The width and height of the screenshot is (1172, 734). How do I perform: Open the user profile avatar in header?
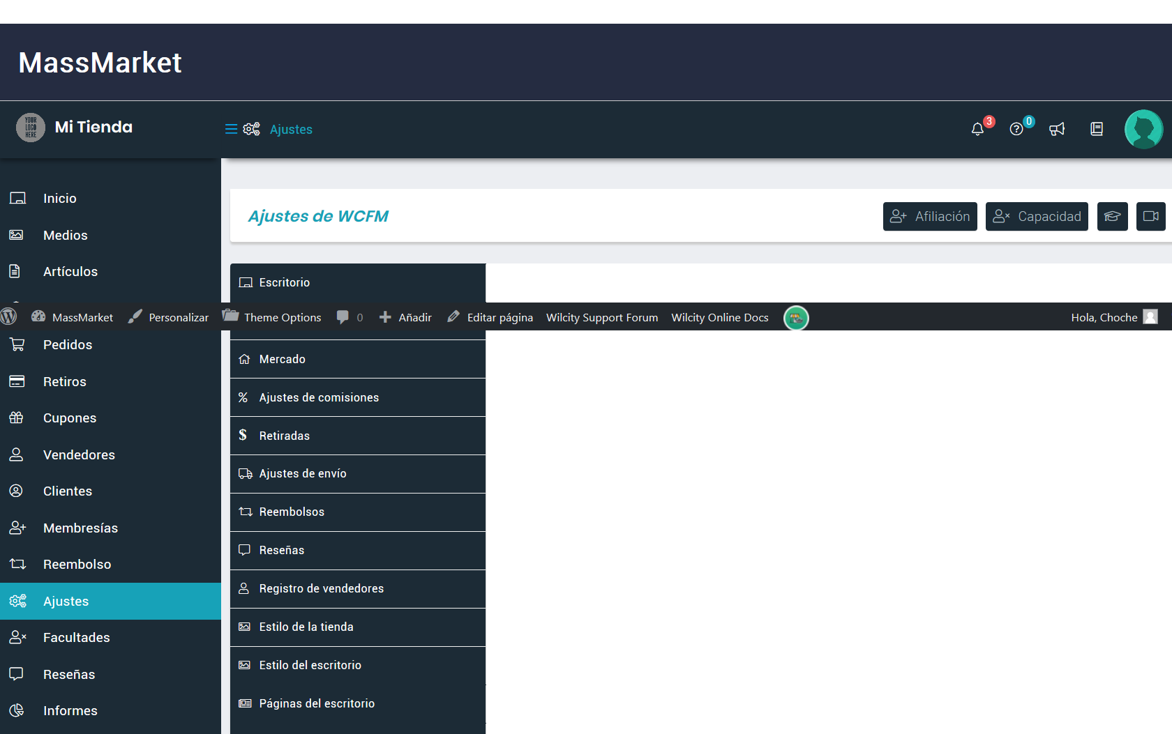point(1143,129)
